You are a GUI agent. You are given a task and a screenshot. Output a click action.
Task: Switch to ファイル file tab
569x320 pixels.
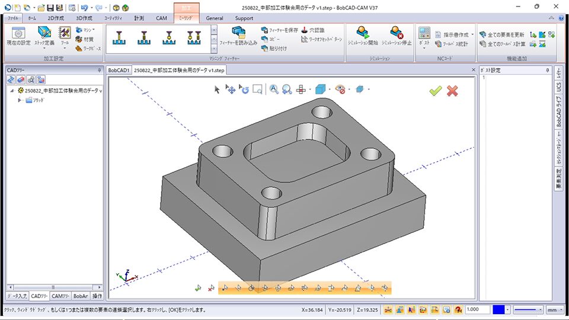pos(13,18)
